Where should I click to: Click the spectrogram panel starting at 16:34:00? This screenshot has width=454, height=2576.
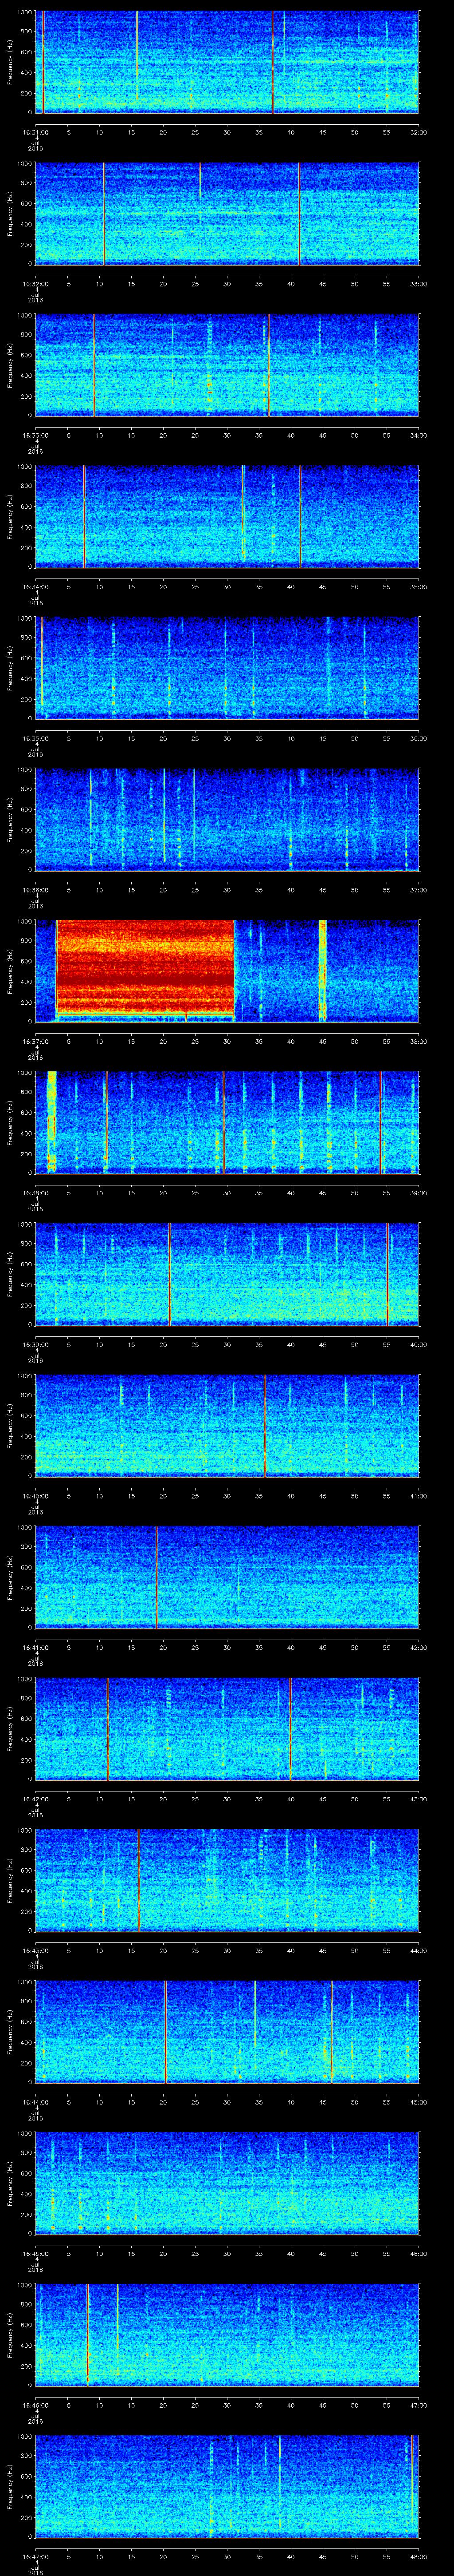(227, 517)
